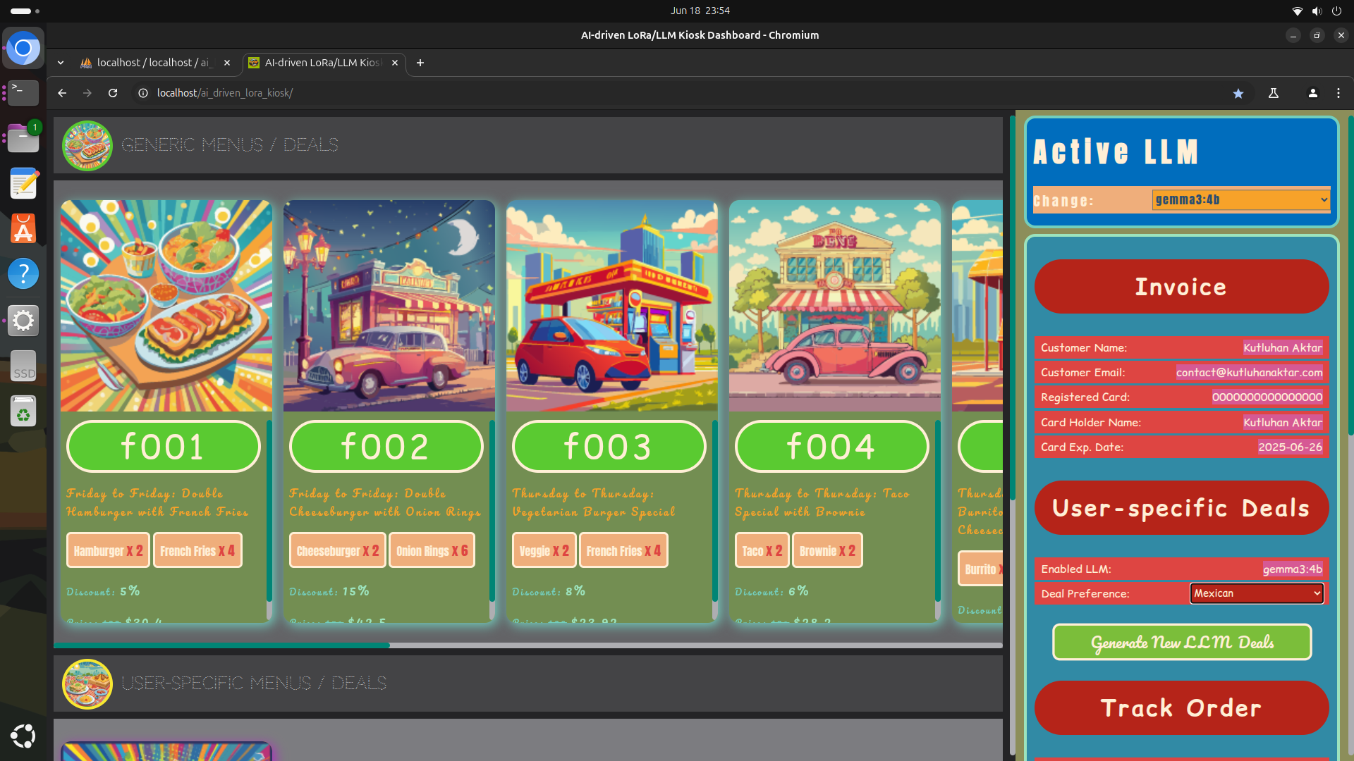The width and height of the screenshot is (1354, 761).
Task: Open the browser profile icon
Action: tap(1312, 93)
